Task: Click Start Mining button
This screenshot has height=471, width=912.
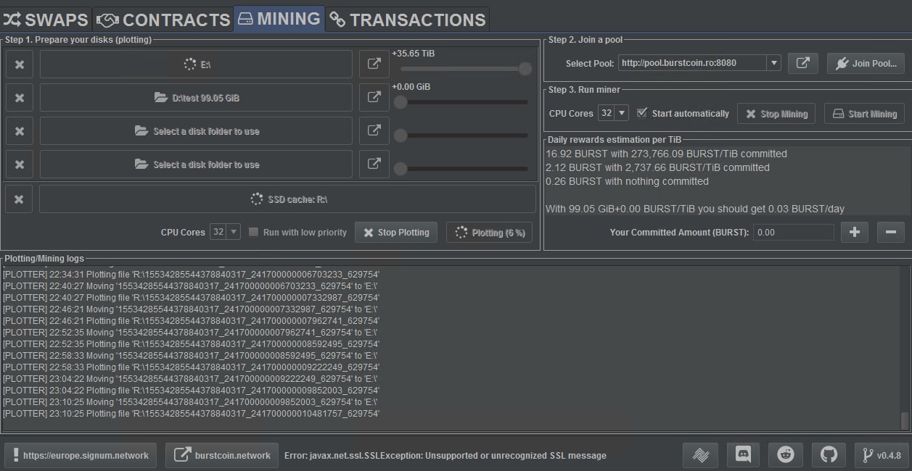Action: pyautogui.click(x=864, y=114)
